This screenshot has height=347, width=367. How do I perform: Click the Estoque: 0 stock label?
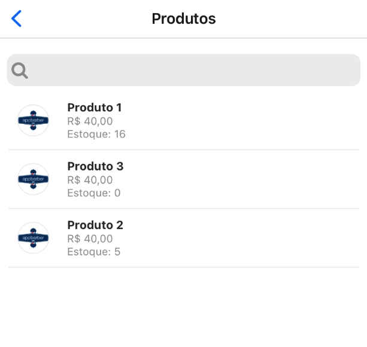click(94, 193)
